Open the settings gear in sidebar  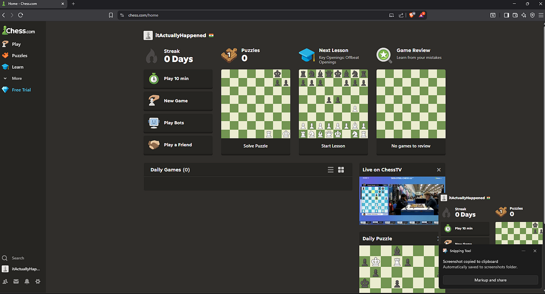click(x=38, y=281)
